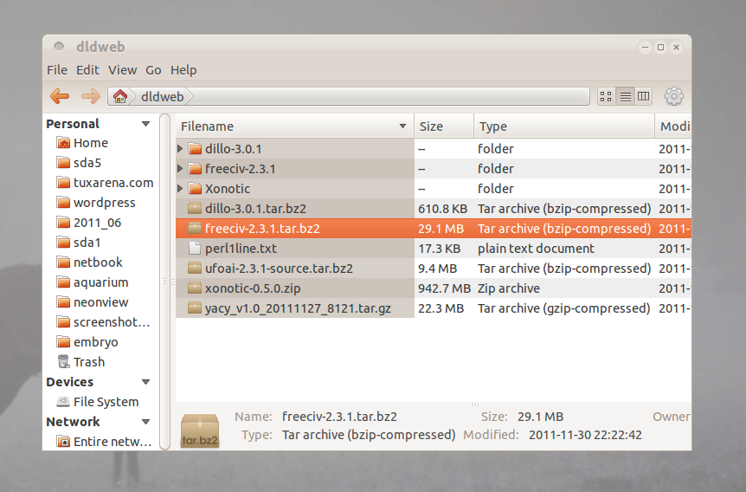Sort by the Filename column header

click(294, 126)
